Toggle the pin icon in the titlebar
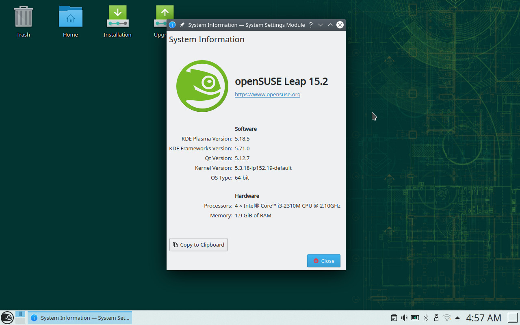Image resolution: width=520 pixels, height=325 pixels. point(182,25)
